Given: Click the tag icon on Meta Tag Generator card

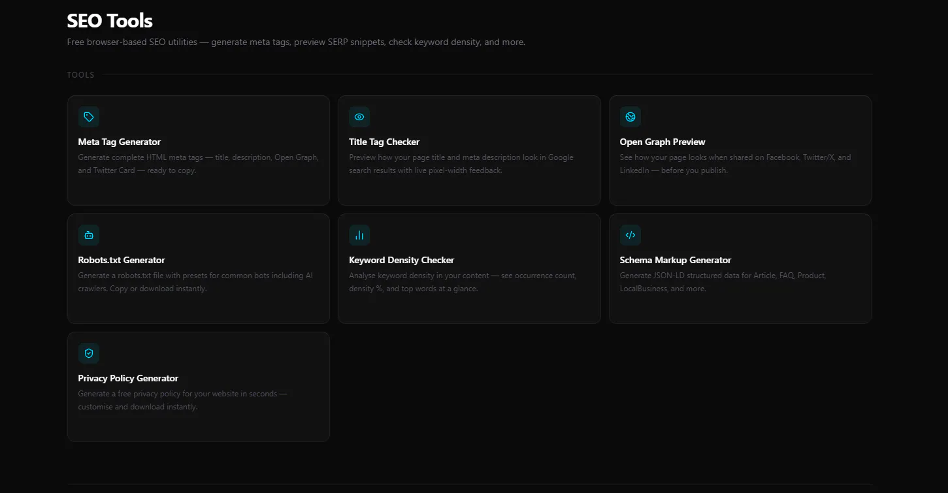Looking at the screenshot, I should (89, 117).
